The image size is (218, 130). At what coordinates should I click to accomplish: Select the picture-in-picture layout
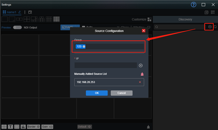(12, 19)
